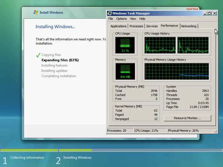The height and width of the screenshot is (167, 223).
Task: Click 'Processes: 20' in the status bar
Action: (117, 131)
